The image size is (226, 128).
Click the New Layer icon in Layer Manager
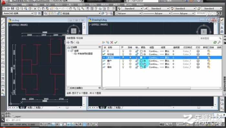(x=103, y=42)
